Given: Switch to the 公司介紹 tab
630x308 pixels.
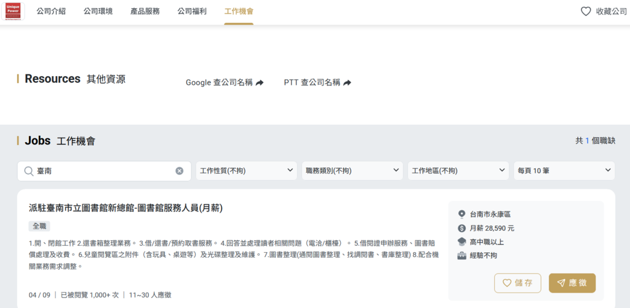Looking at the screenshot, I should [x=51, y=11].
